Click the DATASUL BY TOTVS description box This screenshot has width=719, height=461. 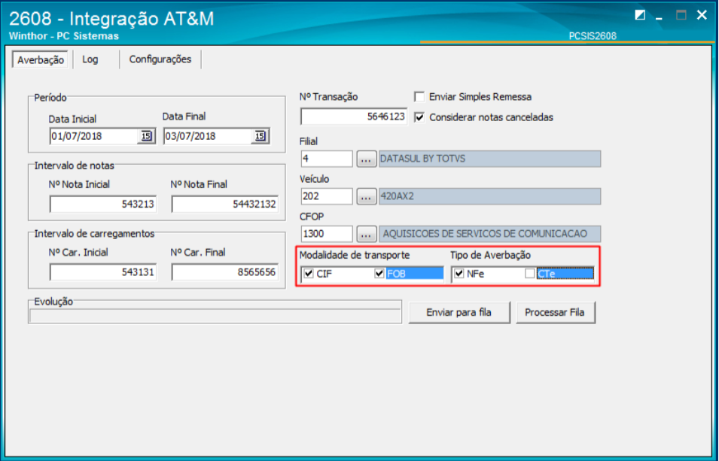click(489, 159)
